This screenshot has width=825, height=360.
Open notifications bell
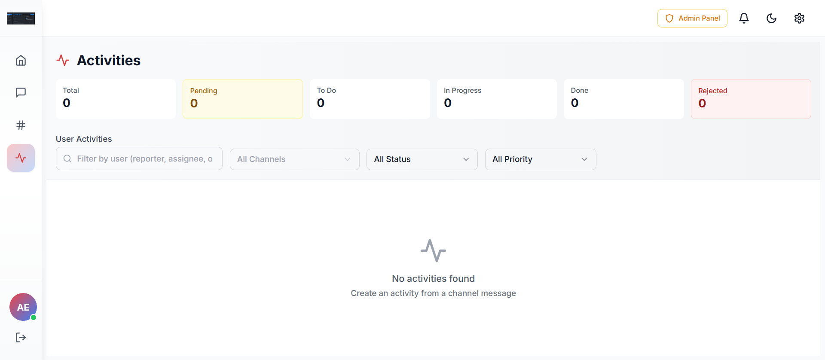tap(744, 18)
